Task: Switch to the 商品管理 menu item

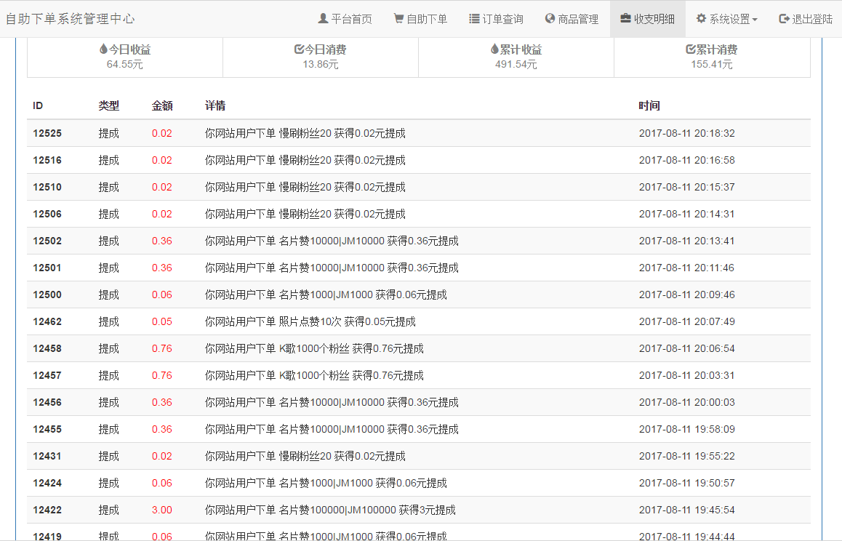Action: coord(572,19)
